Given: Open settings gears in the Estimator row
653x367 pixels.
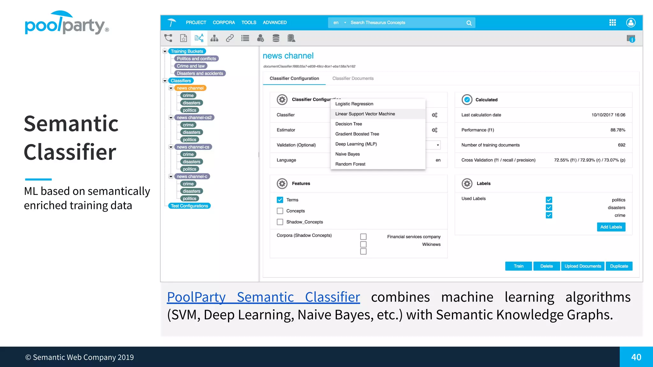Looking at the screenshot, I should (x=434, y=130).
